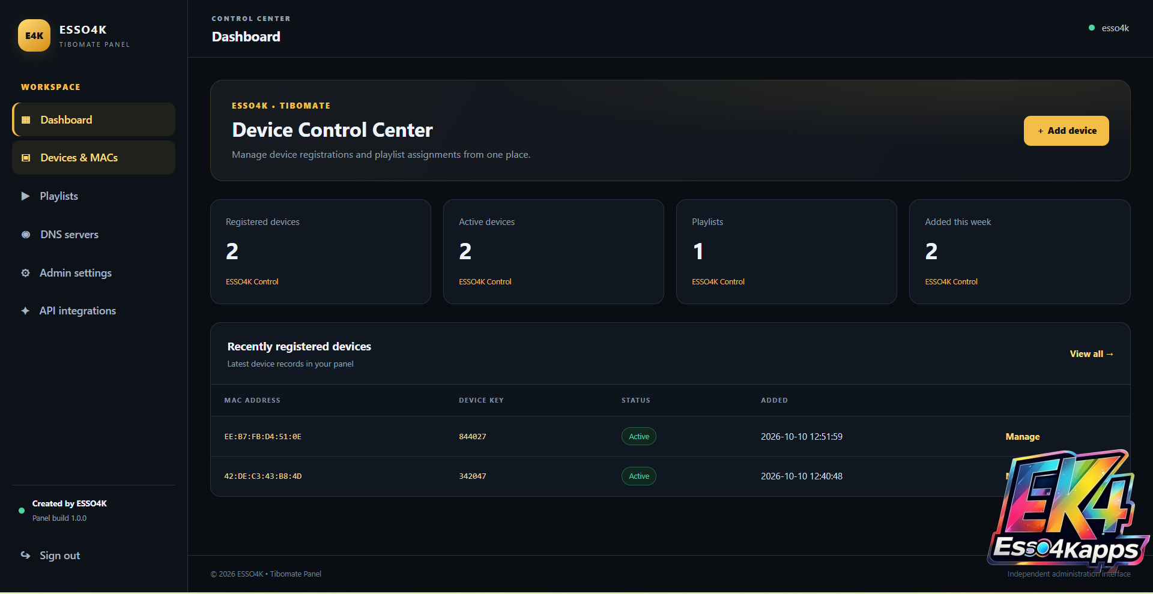Click Active badge for key 342047
The width and height of the screenshot is (1153, 594).
[x=639, y=476]
